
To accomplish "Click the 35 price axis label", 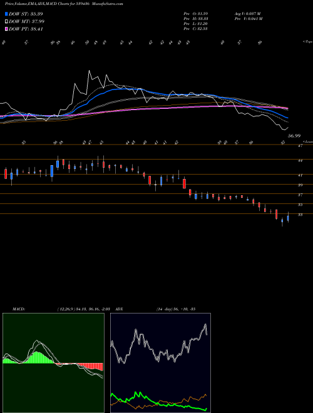I will tap(300, 205).
